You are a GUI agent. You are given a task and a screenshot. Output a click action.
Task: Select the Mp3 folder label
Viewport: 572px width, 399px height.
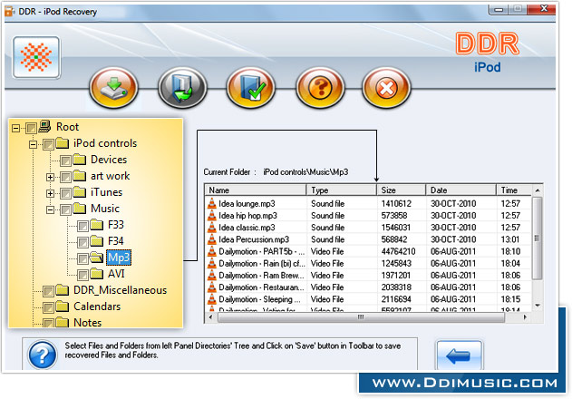[119, 258]
